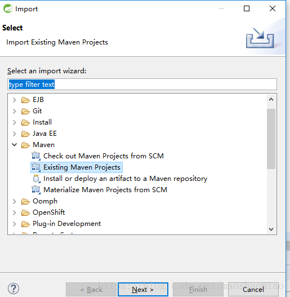Select the EJB label
The width and height of the screenshot is (290, 297).
38,100
